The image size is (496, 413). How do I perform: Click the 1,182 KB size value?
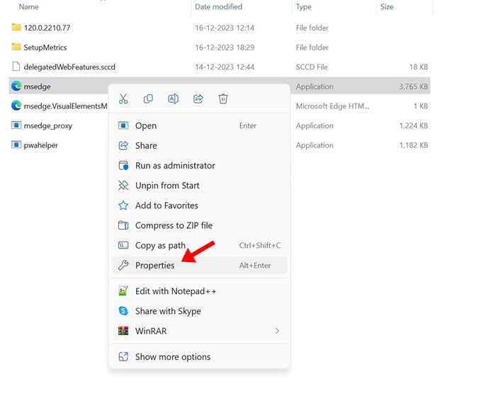(413, 145)
